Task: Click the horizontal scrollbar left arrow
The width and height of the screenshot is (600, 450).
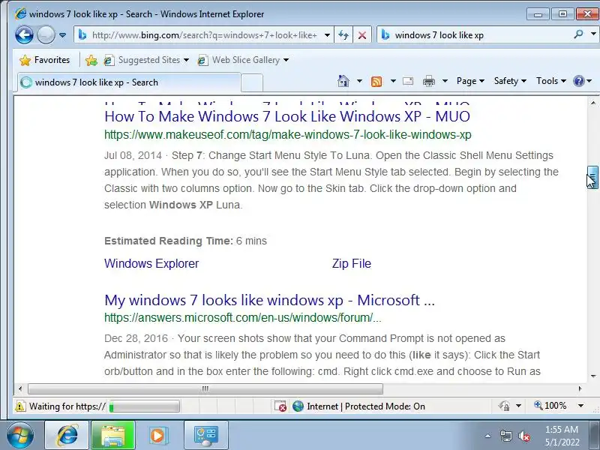Action: click(x=20, y=388)
